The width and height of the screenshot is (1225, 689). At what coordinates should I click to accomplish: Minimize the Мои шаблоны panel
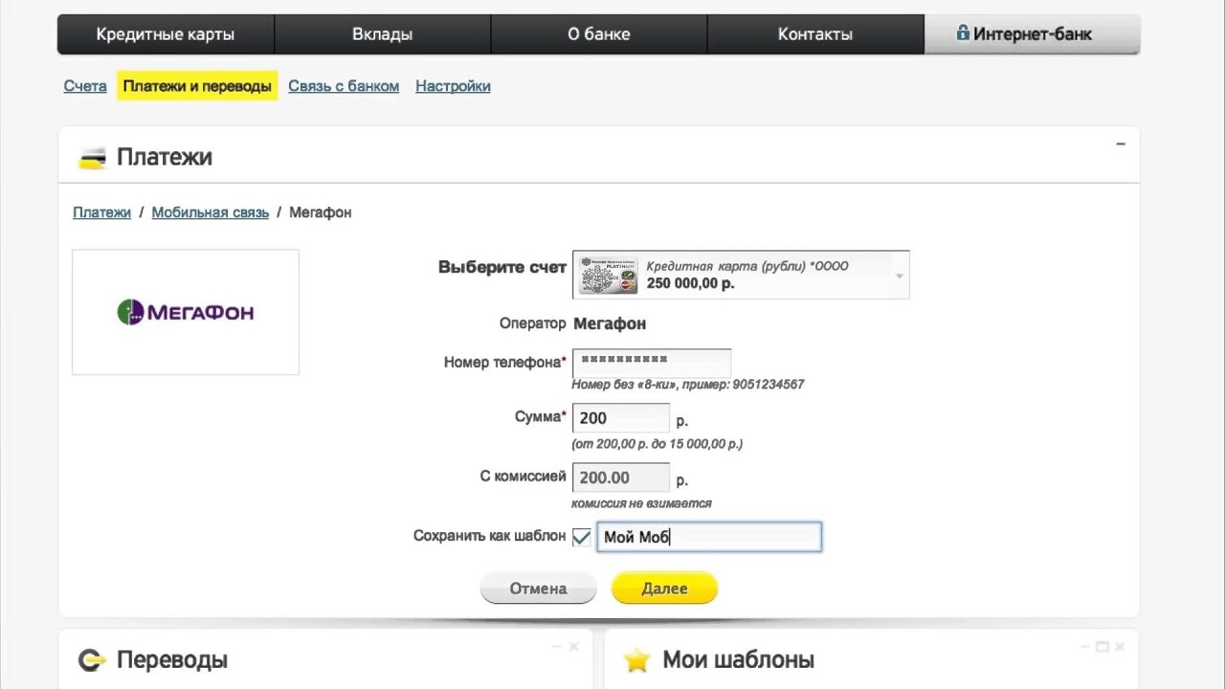(1084, 647)
